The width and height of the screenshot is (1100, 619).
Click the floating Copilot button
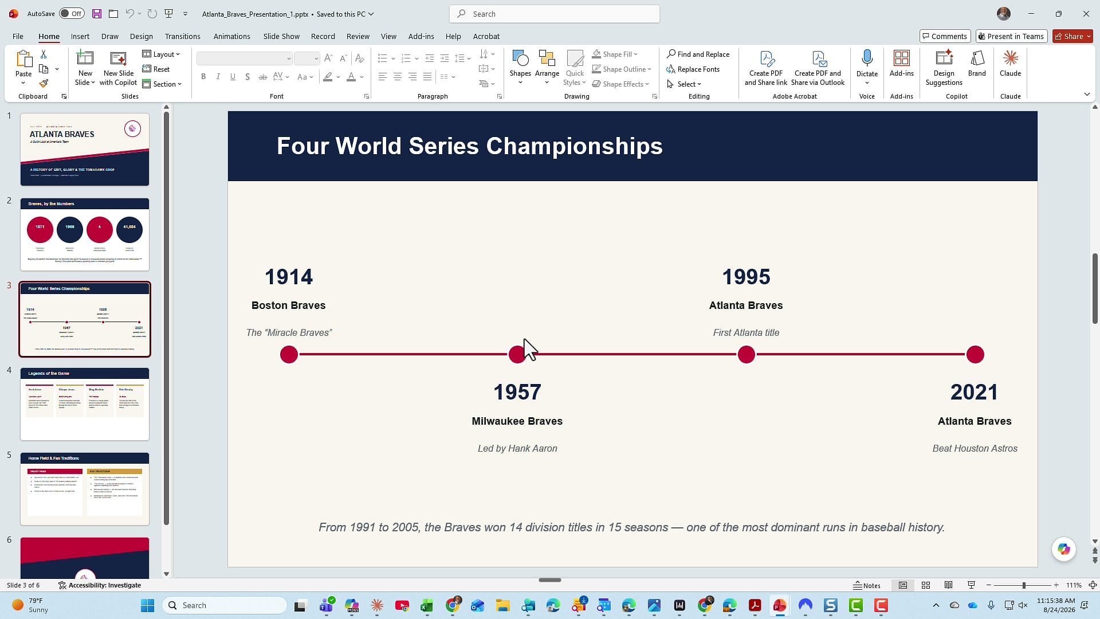point(1064,549)
